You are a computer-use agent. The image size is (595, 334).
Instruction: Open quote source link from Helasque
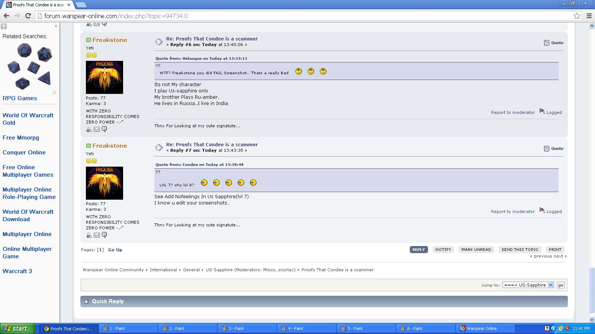(201, 59)
